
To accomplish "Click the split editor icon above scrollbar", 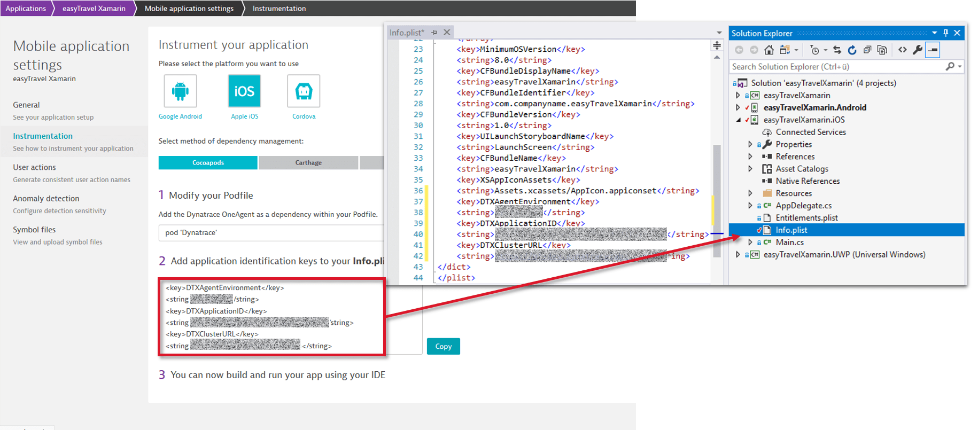I will (717, 45).
